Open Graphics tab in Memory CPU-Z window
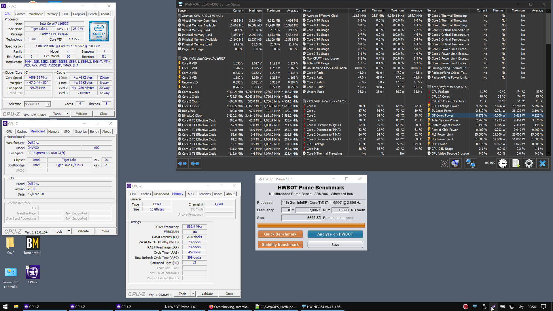 [204, 194]
